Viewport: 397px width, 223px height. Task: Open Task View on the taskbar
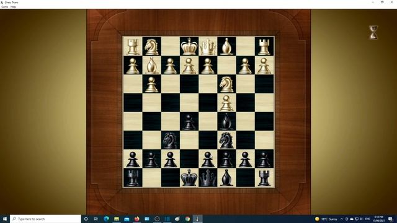pyautogui.click(x=96, y=219)
